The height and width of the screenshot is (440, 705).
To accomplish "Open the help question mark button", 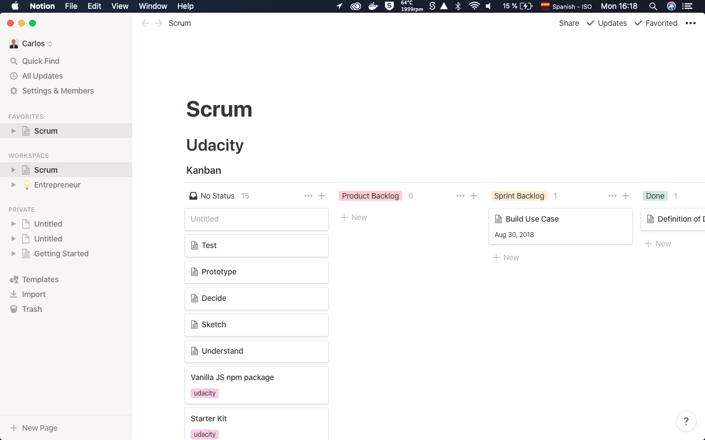I will 686,421.
